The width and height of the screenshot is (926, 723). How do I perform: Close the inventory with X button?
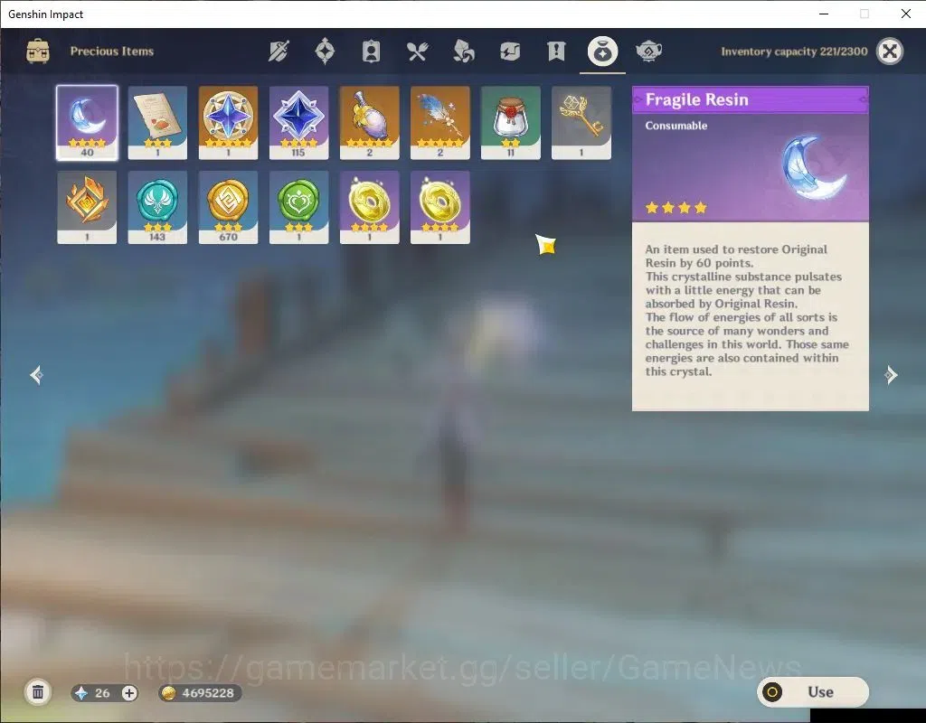pos(890,52)
